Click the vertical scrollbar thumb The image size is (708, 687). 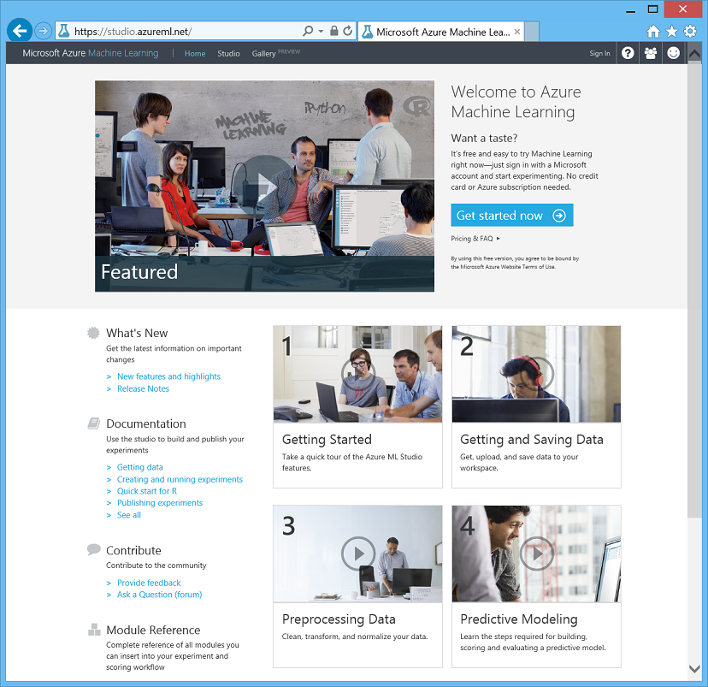694,291
